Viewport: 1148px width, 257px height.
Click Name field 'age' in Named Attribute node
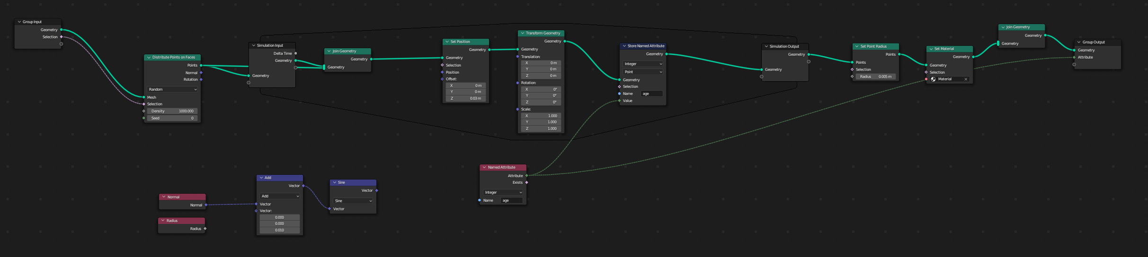512,200
